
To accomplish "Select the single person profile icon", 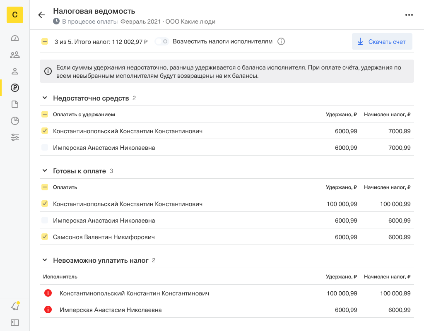I will click(15, 71).
